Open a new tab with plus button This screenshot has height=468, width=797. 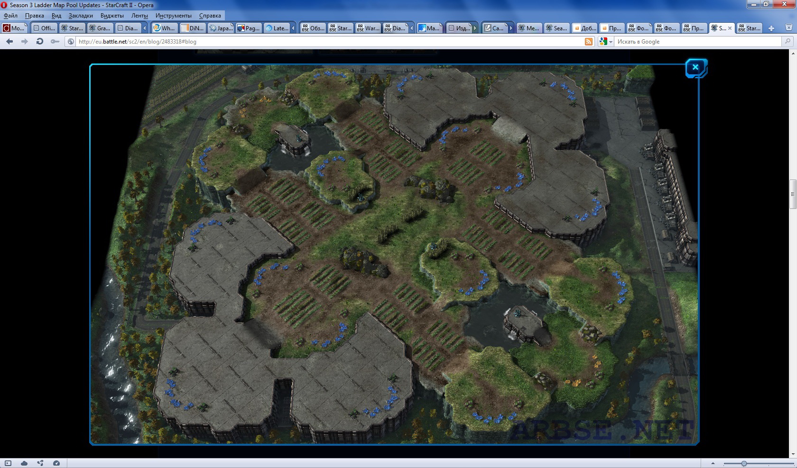(x=771, y=28)
